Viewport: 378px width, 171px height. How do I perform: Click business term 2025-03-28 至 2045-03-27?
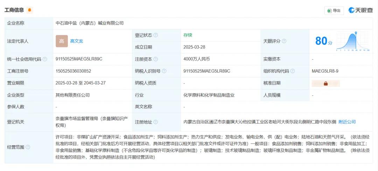coord(80,83)
